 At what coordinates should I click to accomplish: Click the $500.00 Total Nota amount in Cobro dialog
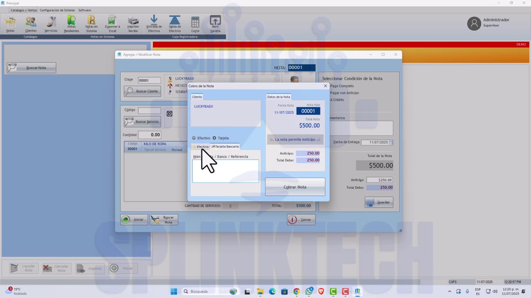tap(309, 125)
